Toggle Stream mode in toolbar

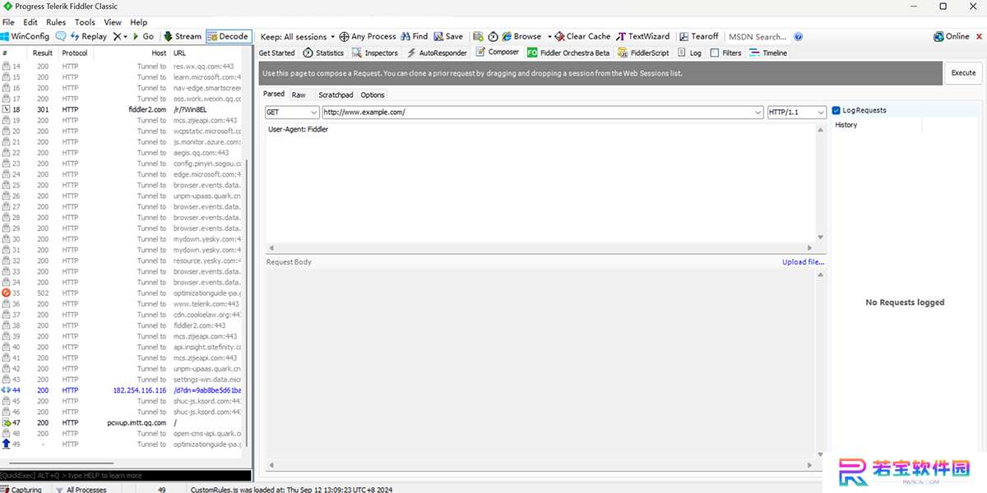(183, 36)
